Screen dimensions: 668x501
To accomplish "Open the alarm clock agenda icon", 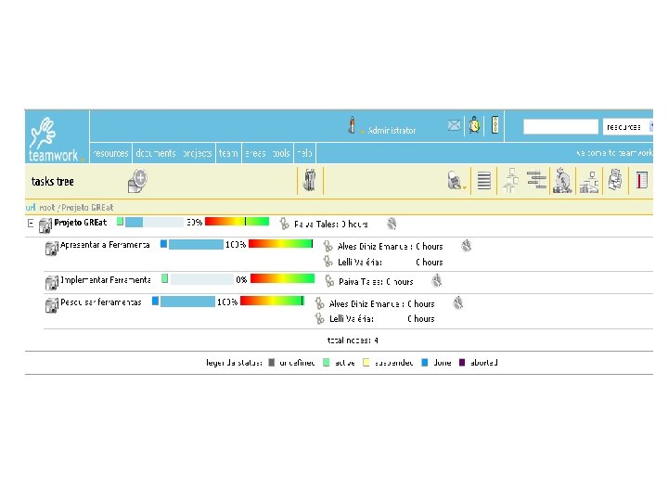I will click(x=475, y=125).
